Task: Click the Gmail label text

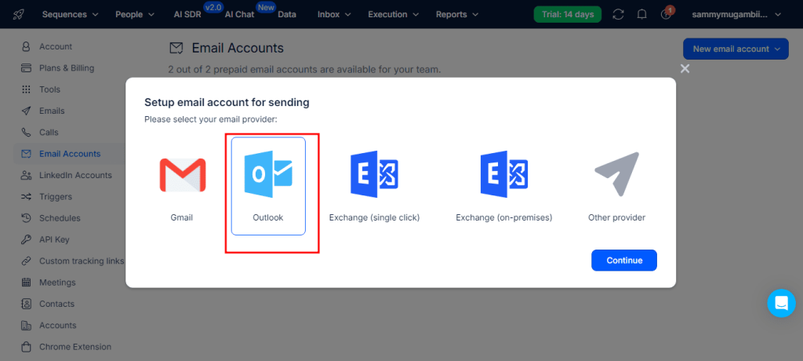Action: coord(182,217)
